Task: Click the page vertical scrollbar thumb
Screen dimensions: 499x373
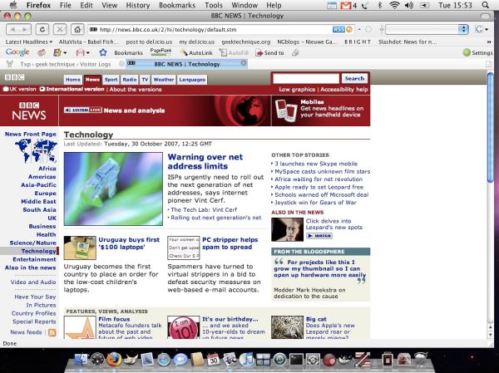Action: [x=490, y=127]
